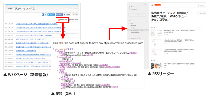The width and height of the screenshot is (208, 99).
Task: Click the Search field in Feedly
Action: point(202,5)
